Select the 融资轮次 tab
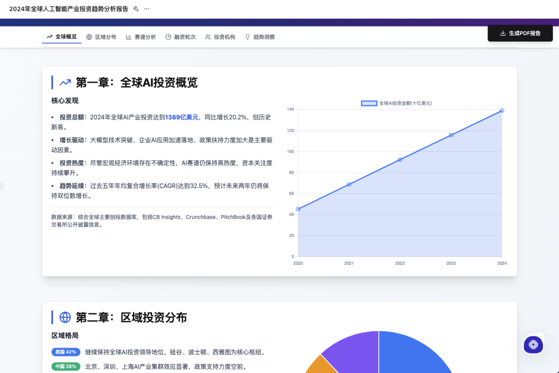The image size is (559, 373). click(181, 37)
